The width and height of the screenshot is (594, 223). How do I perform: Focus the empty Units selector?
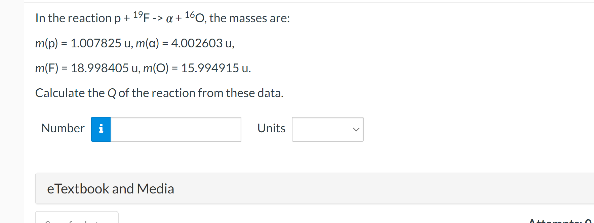[x=327, y=129]
